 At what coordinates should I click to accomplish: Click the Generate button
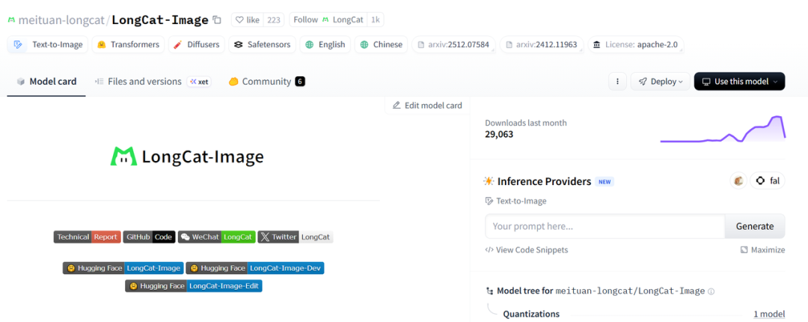pyautogui.click(x=755, y=226)
